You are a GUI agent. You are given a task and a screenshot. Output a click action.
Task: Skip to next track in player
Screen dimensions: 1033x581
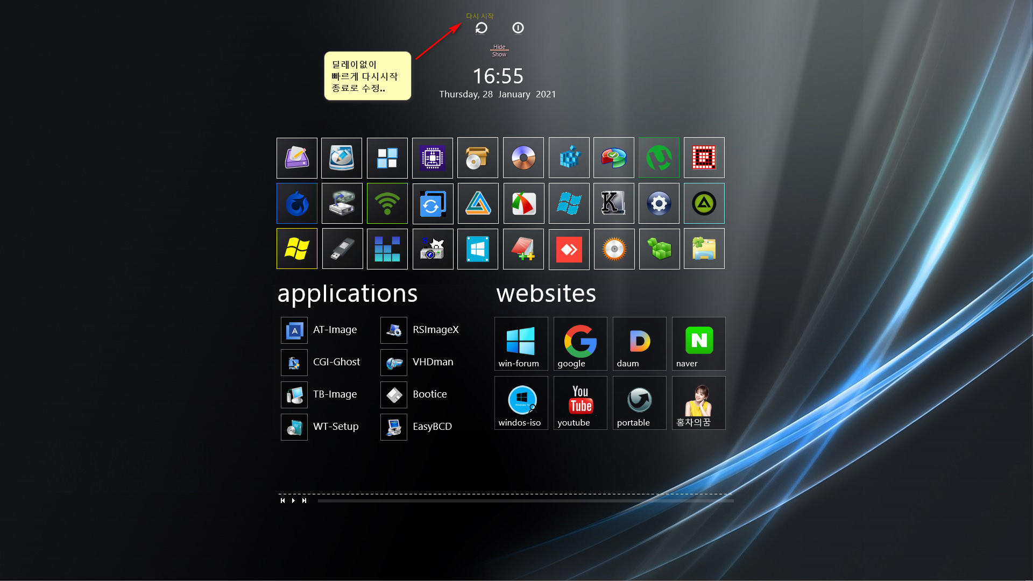pos(304,501)
